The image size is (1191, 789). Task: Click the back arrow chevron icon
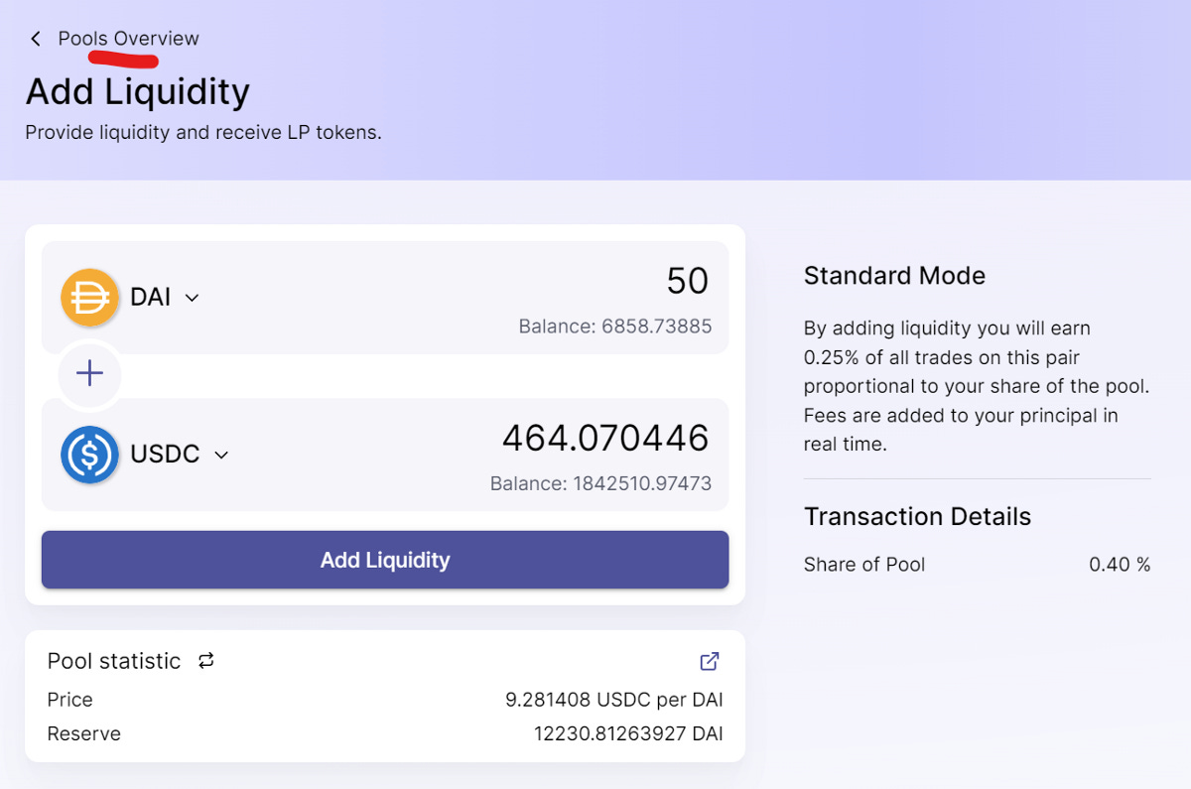click(x=36, y=39)
